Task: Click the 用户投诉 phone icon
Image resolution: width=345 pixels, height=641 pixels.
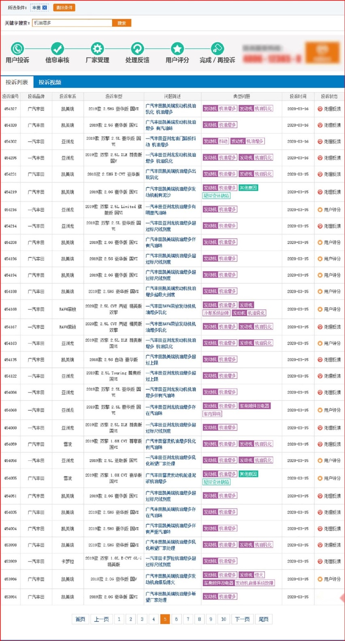Action: click(x=17, y=49)
